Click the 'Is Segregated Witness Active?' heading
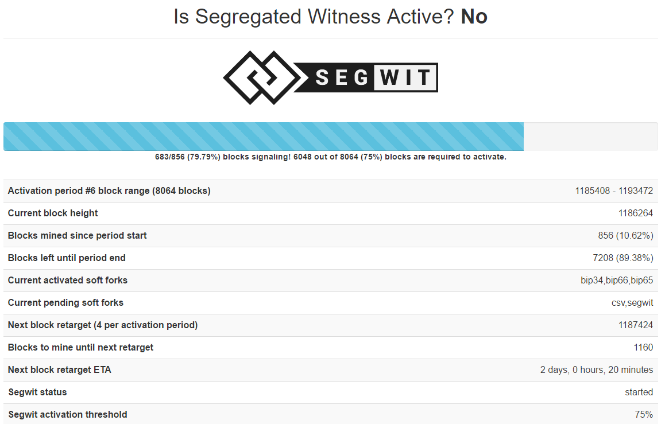 (330, 17)
